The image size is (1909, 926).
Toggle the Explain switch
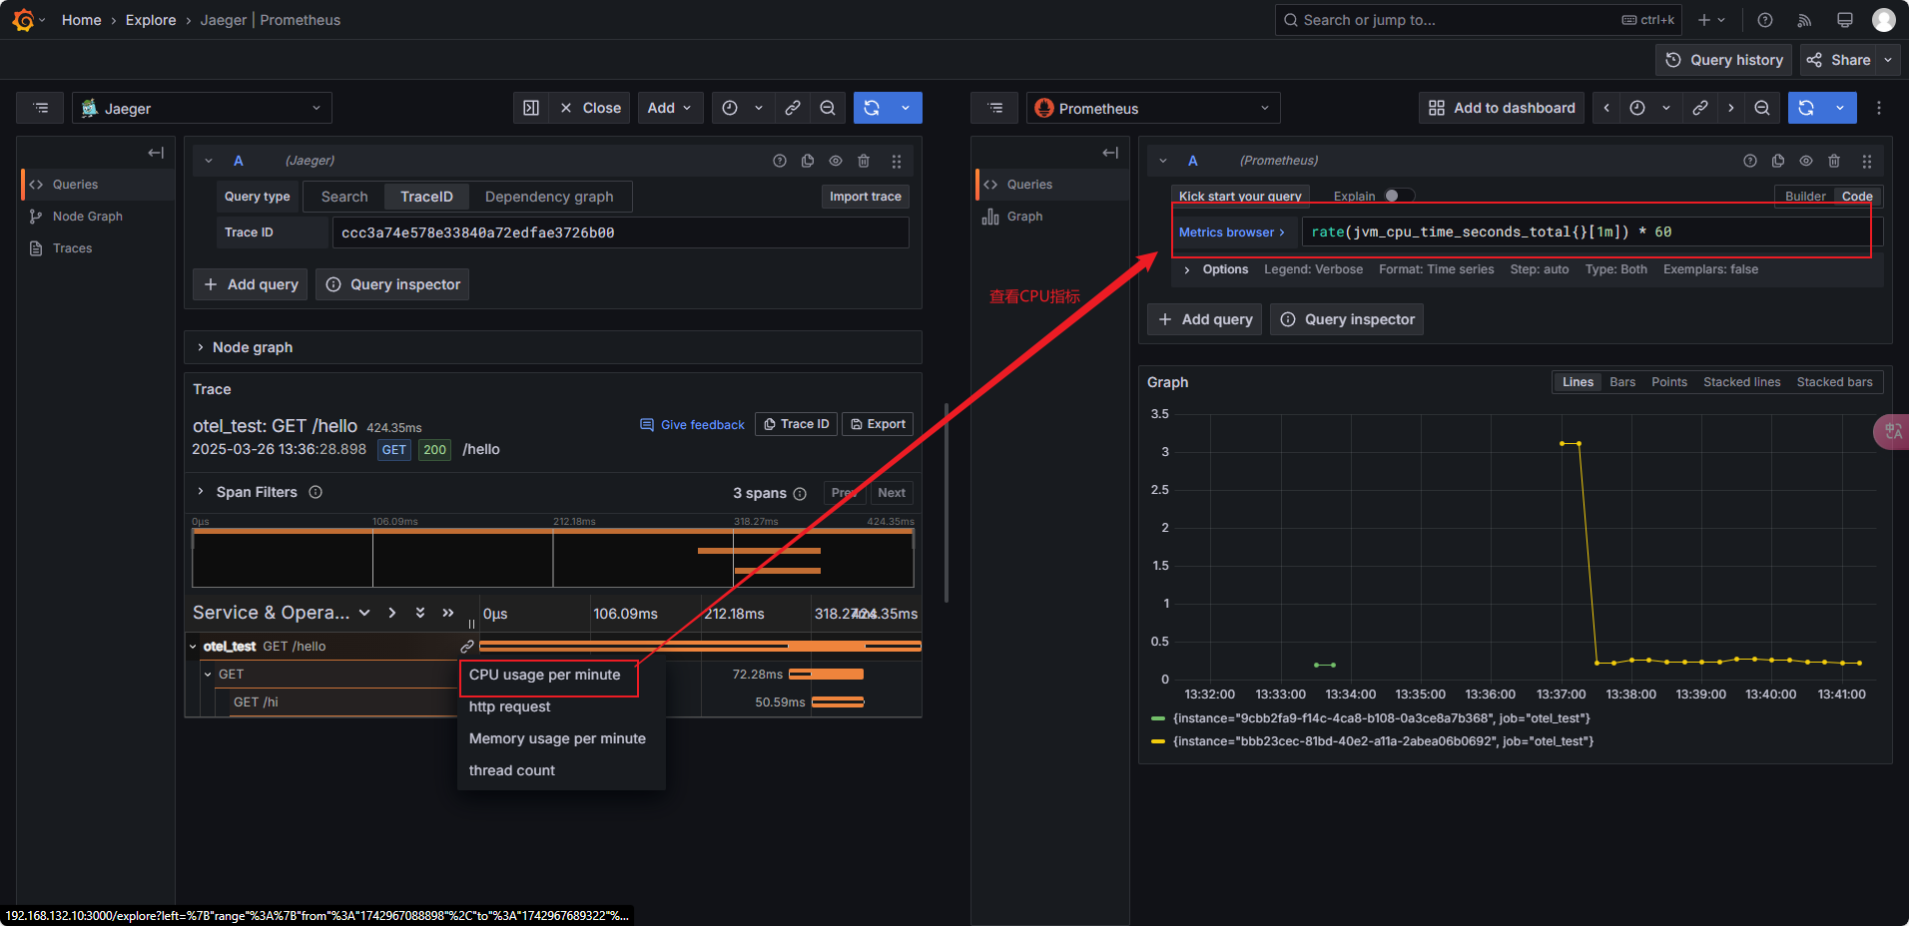[x=1399, y=196]
